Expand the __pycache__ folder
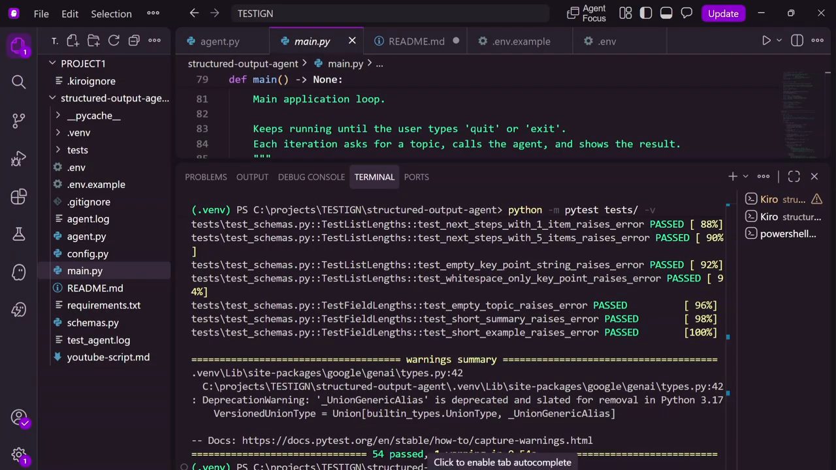The width and height of the screenshot is (836, 470). click(93, 116)
